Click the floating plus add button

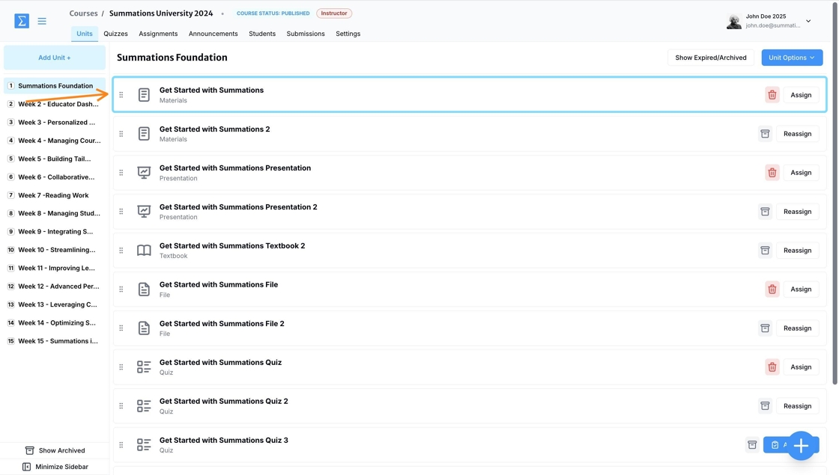[x=801, y=446]
